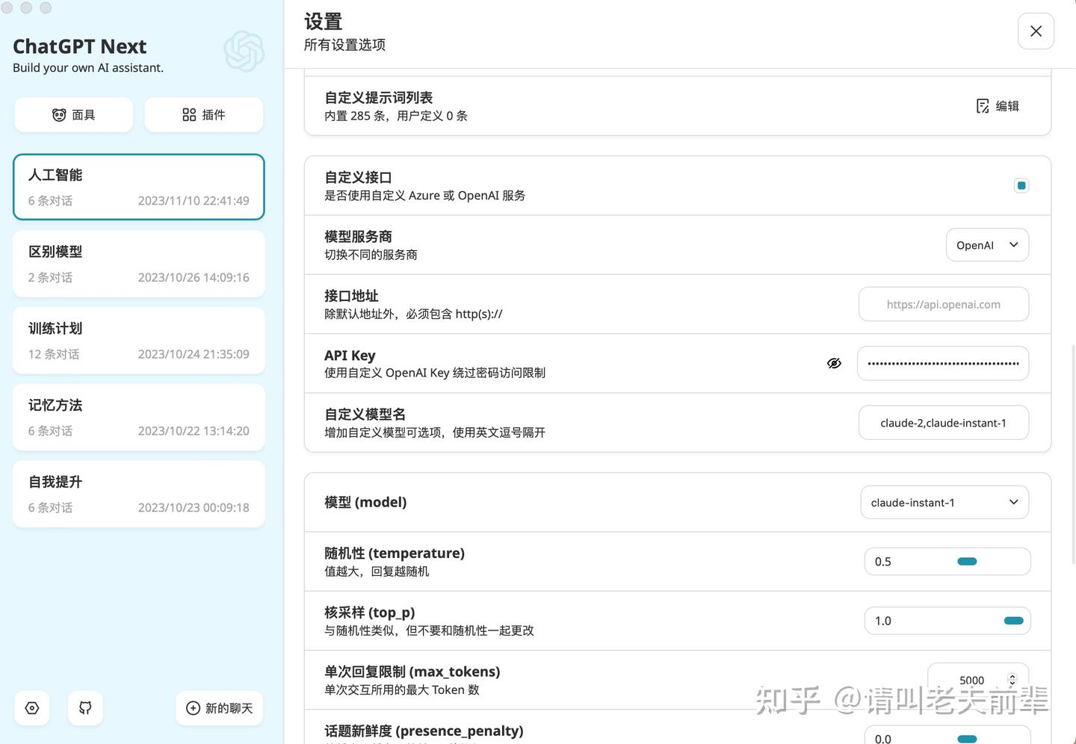Image resolution: width=1076 pixels, height=744 pixels.
Task: Click the temperature slider handle
Action: (967, 561)
